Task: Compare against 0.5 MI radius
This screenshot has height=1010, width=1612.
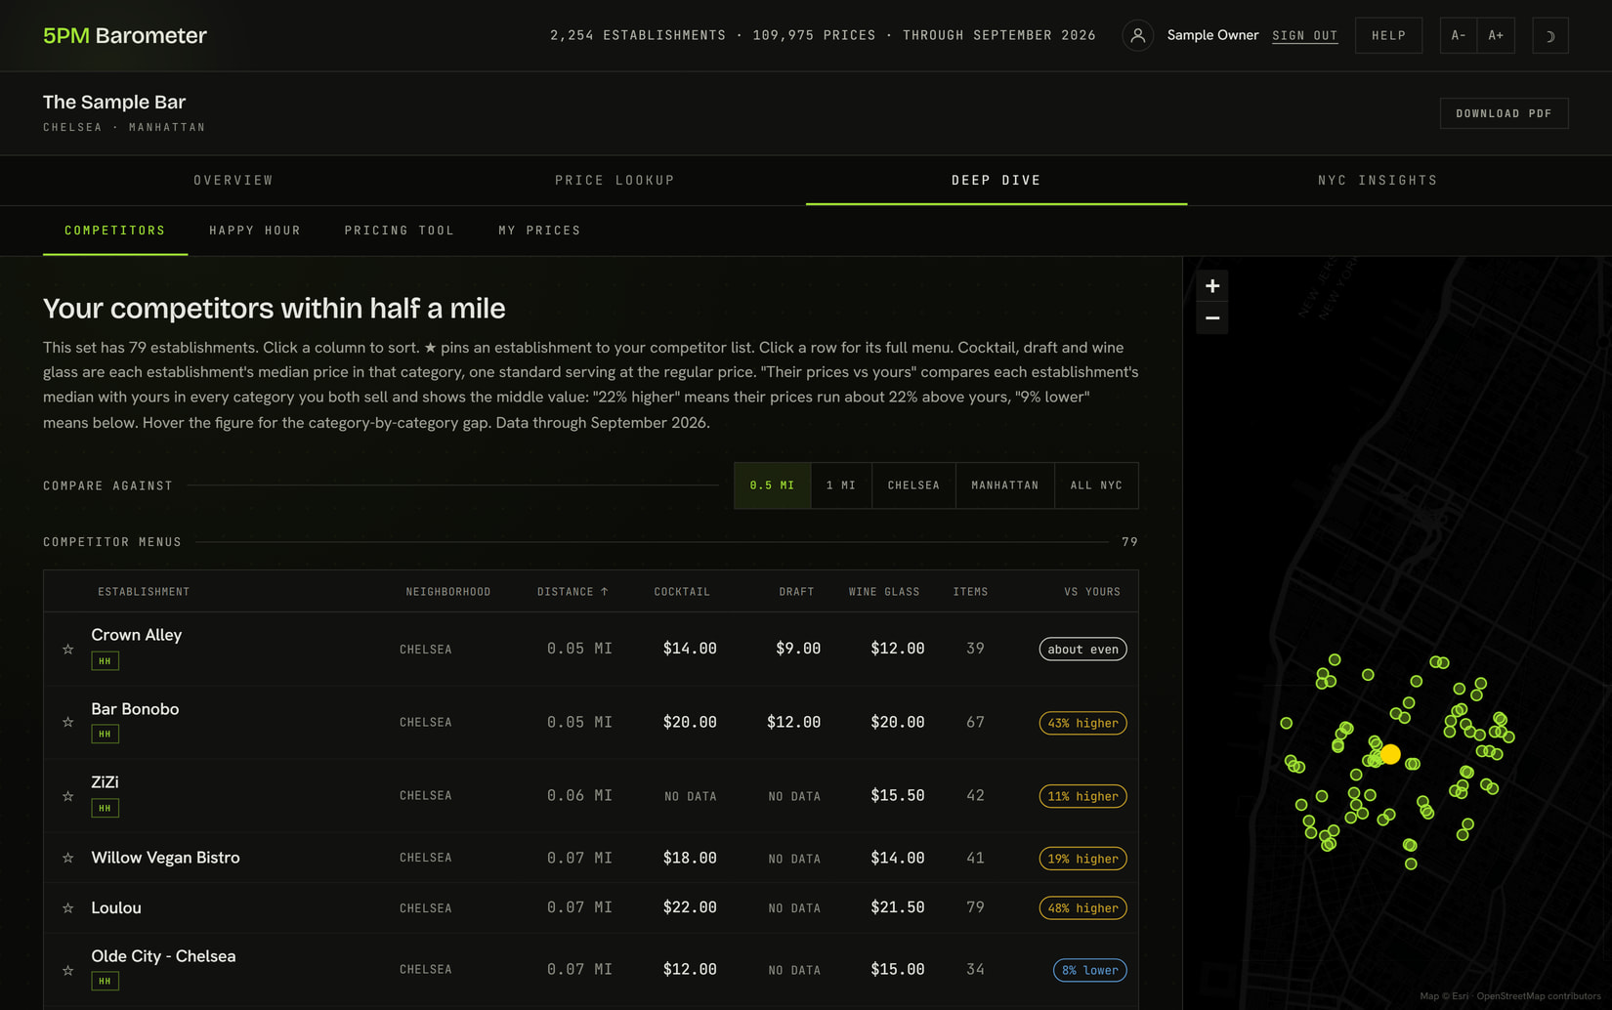Action: tap(772, 485)
